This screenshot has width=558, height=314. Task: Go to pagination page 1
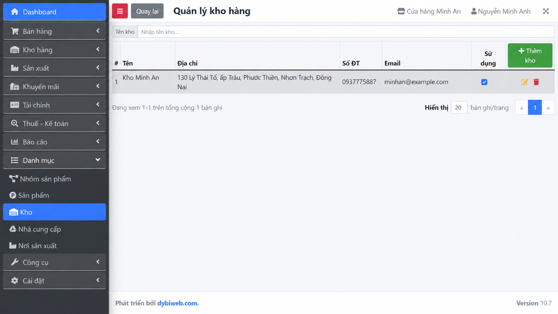[535, 108]
